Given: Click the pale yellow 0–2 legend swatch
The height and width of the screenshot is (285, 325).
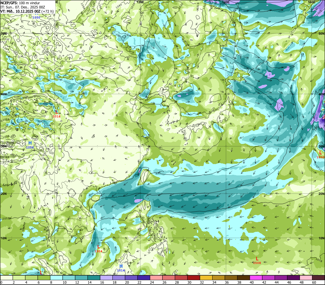Looking at the screenshot, I should pos(6,278).
